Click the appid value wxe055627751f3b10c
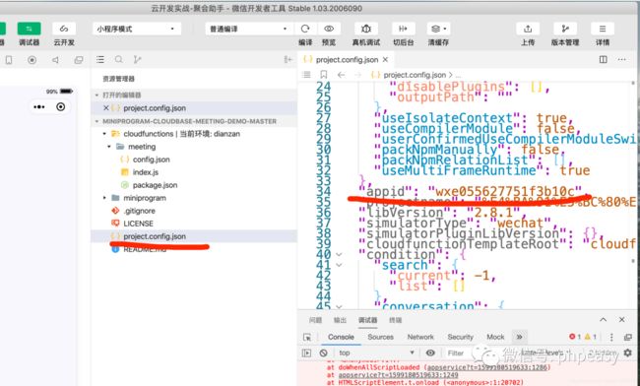The height and width of the screenshot is (386, 640). point(504,191)
